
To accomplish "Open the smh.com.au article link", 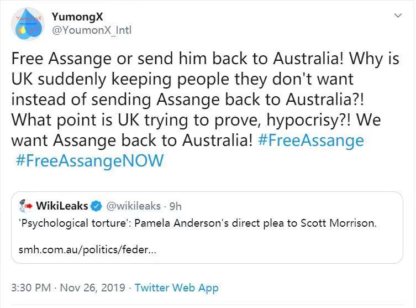I will coord(87,249).
